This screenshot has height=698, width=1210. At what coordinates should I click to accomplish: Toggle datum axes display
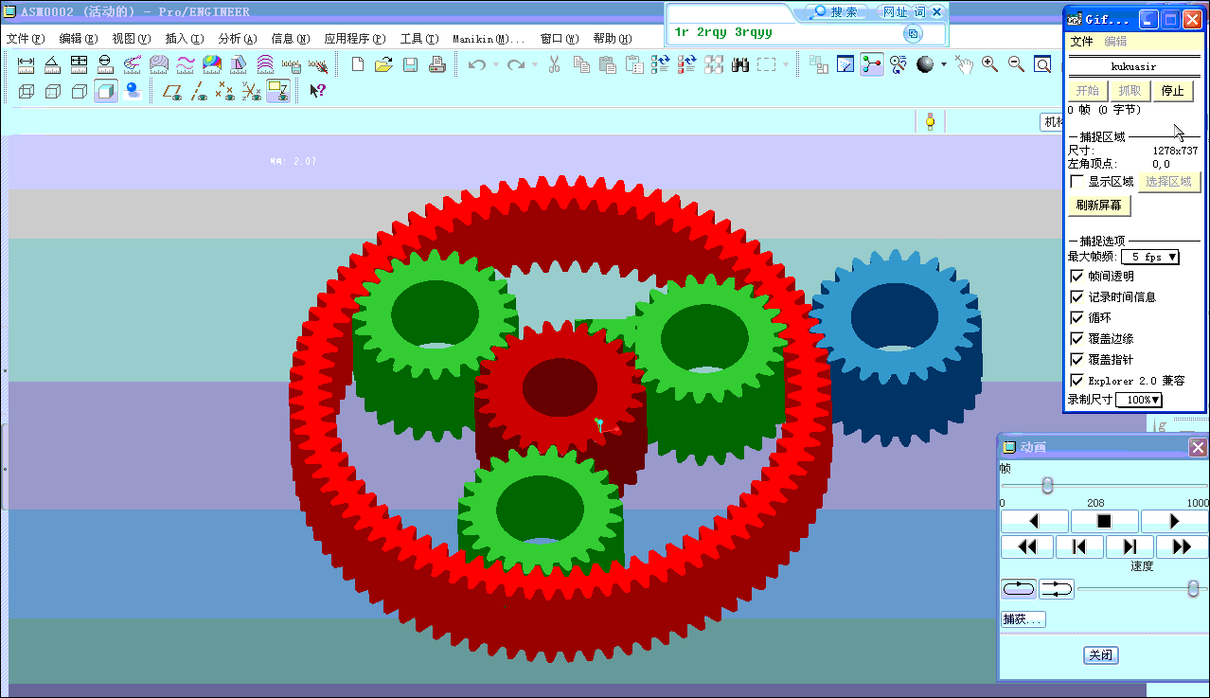pyautogui.click(x=199, y=91)
